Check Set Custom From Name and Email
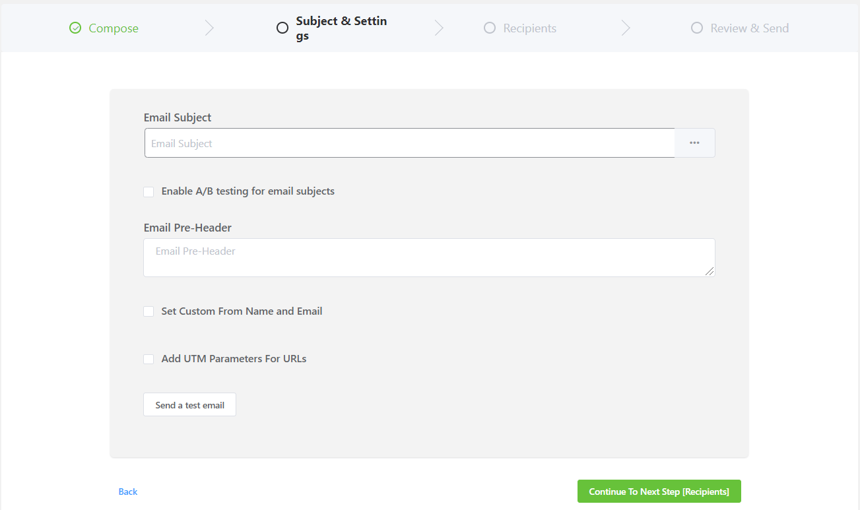 click(149, 311)
